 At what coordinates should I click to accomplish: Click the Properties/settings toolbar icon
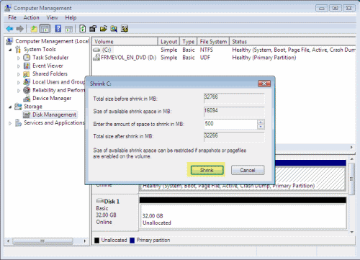click(93, 29)
